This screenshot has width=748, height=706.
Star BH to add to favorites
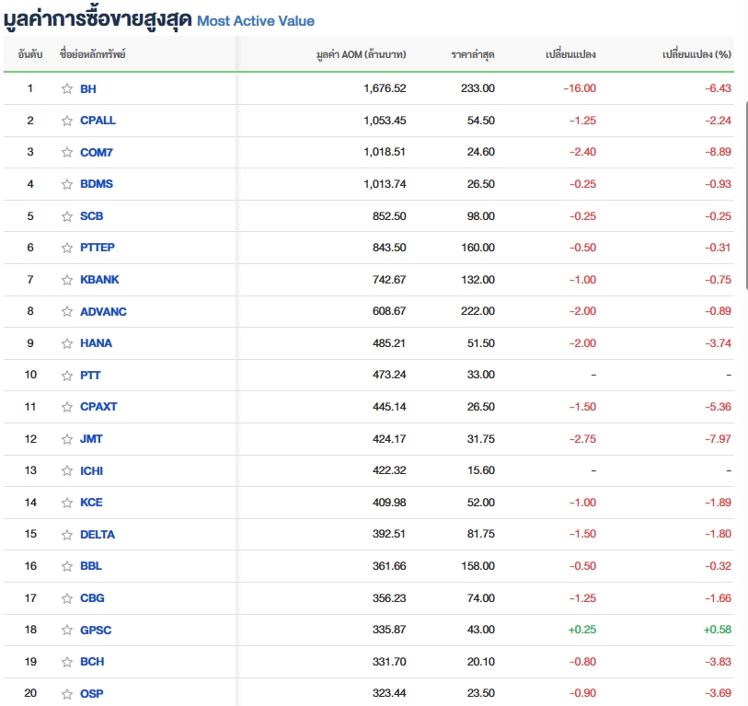pyautogui.click(x=67, y=88)
